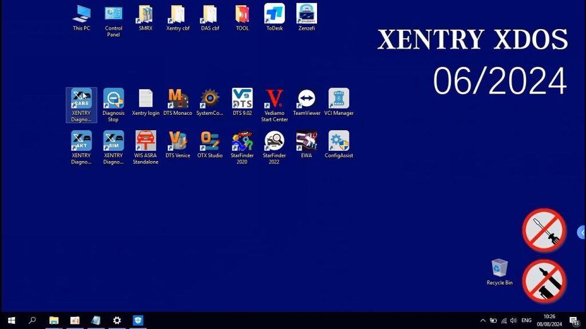
Task: Select the Diagnosis Stop icon
Action: point(113,105)
